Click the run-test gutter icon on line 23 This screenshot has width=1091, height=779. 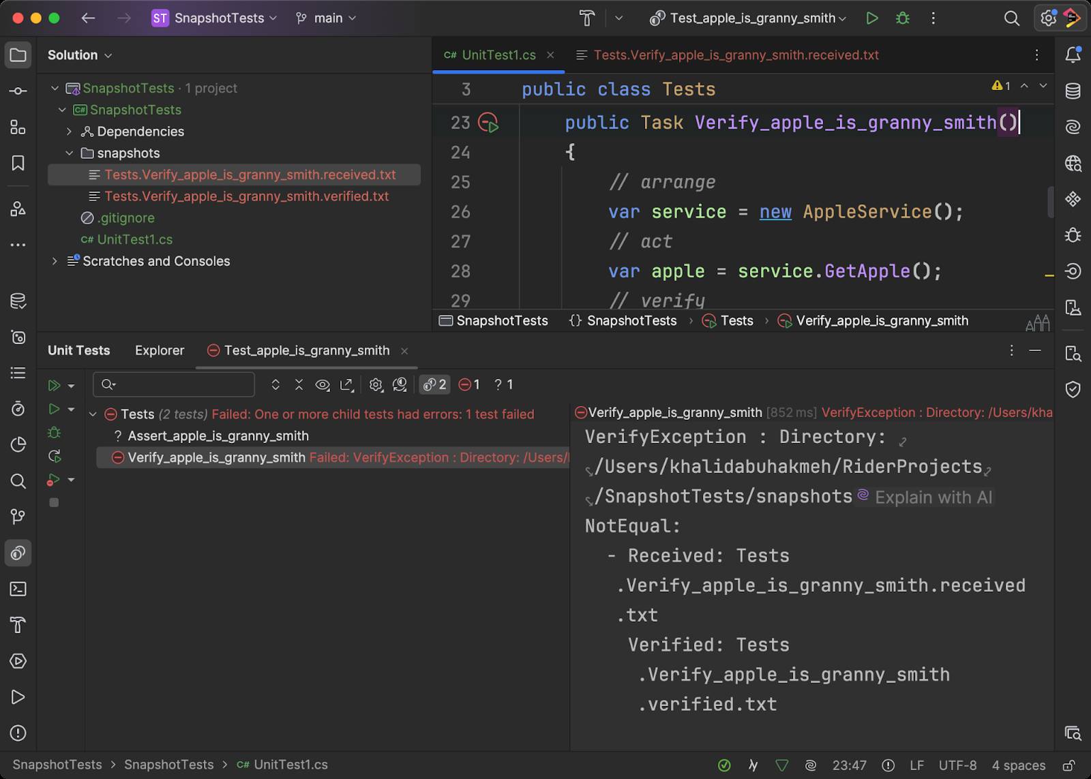pyautogui.click(x=488, y=123)
